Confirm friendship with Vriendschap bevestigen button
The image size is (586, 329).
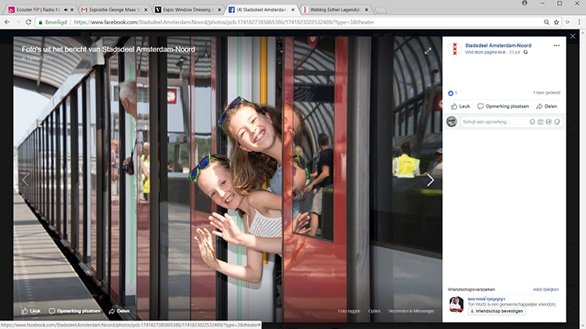[x=497, y=311]
